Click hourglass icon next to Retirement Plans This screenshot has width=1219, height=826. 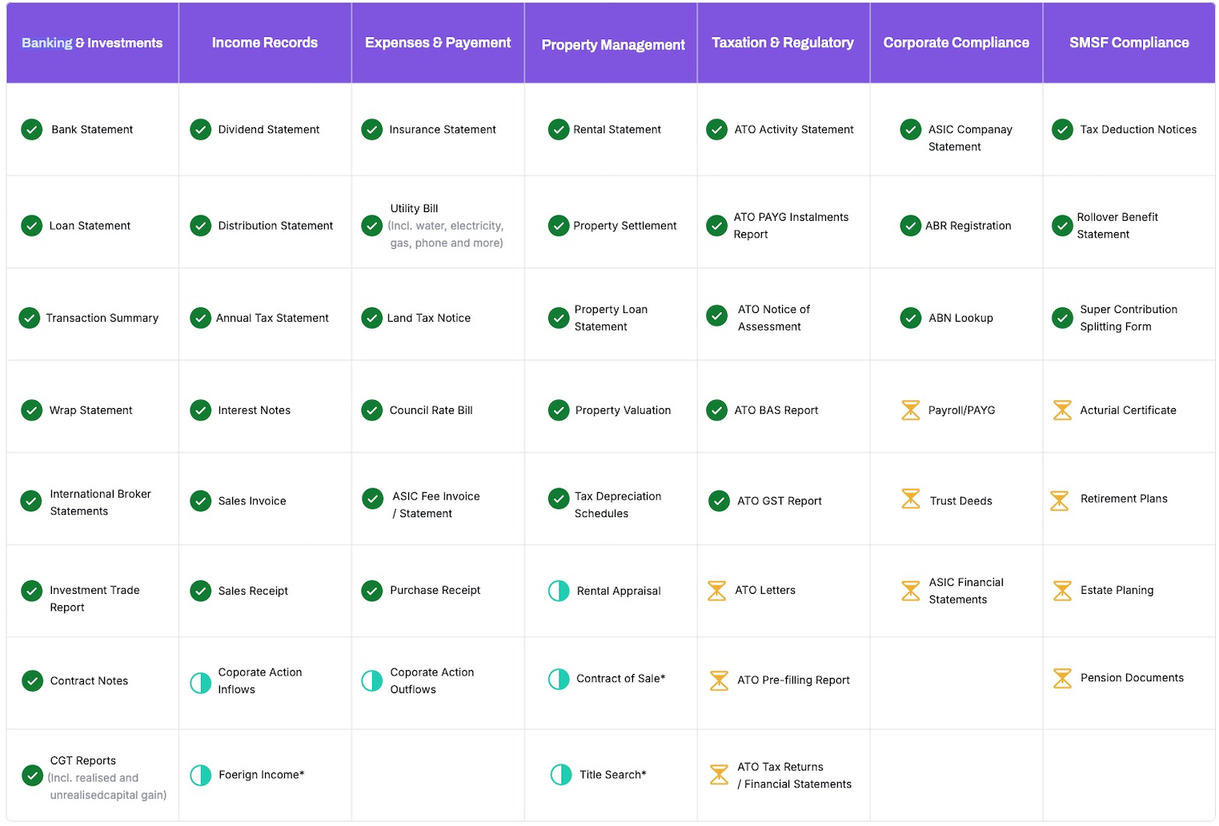point(1059,501)
